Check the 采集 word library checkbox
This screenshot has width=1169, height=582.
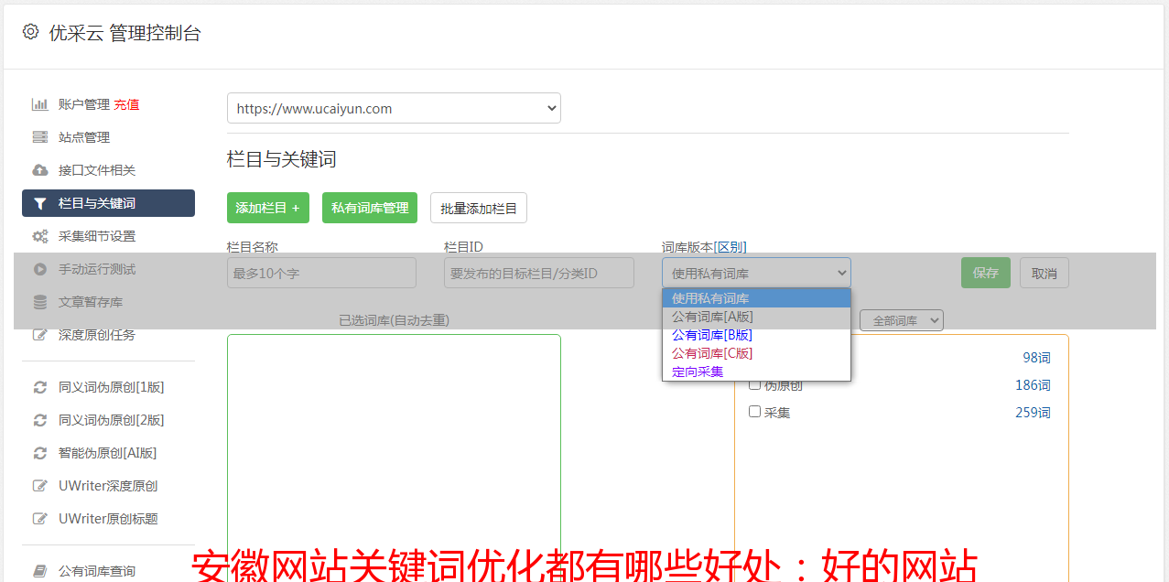point(755,412)
